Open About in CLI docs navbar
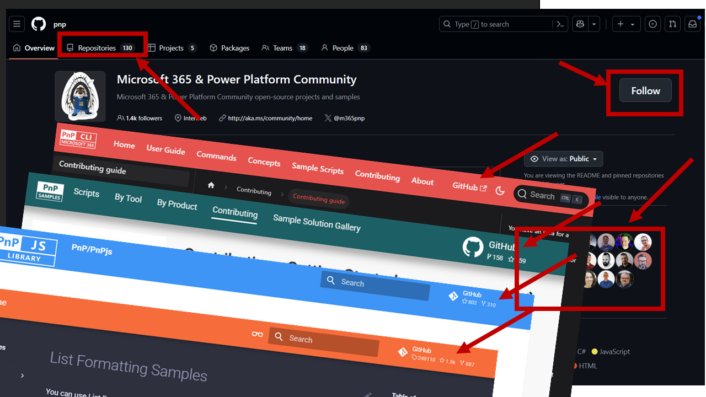The width and height of the screenshot is (706, 397). [x=422, y=181]
